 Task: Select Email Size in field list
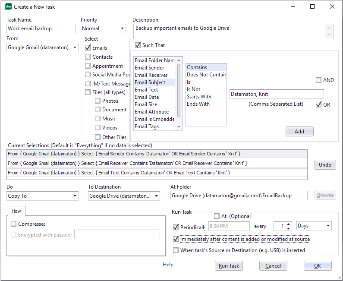pyautogui.click(x=154, y=104)
